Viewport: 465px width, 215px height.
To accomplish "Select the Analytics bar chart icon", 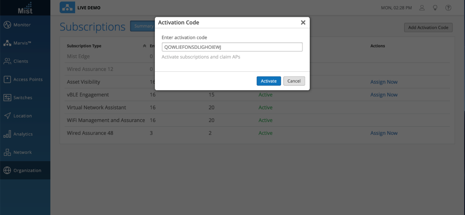I will tap(7, 134).
